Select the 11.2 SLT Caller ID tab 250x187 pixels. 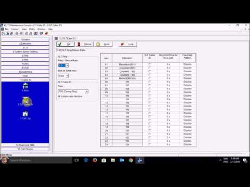pos(65,38)
